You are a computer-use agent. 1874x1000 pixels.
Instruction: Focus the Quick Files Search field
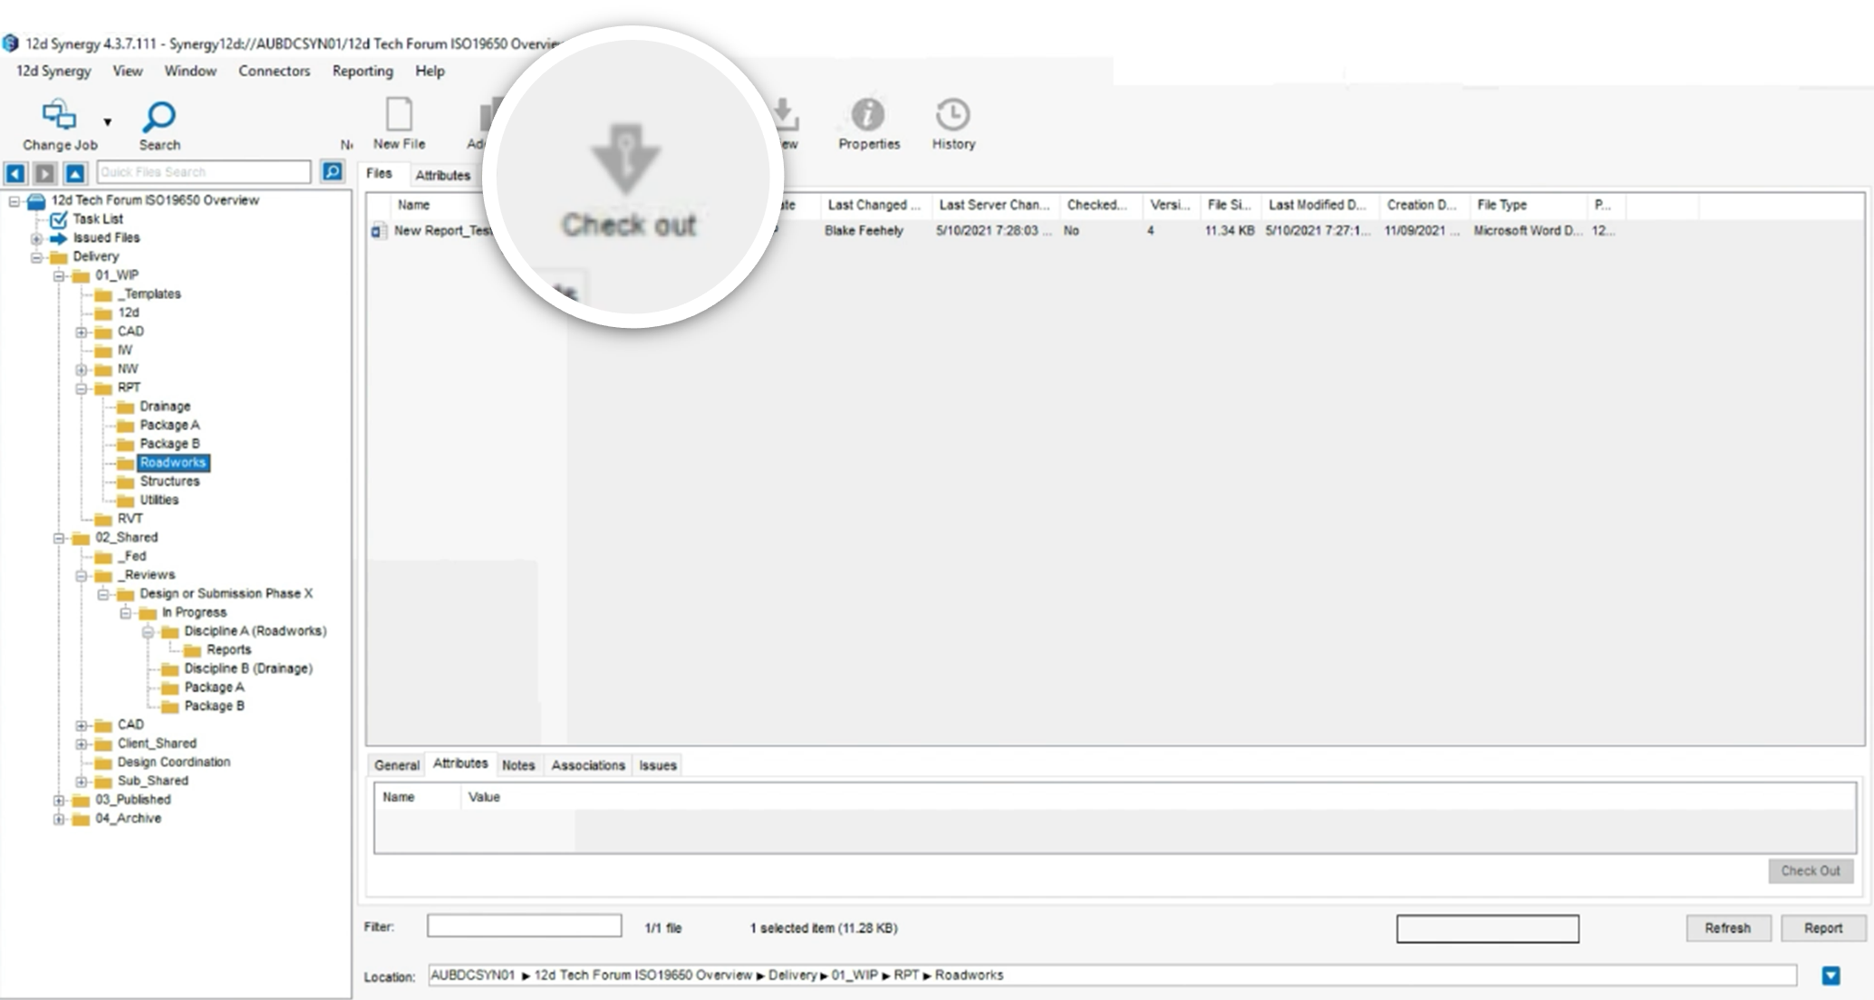(x=204, y=172)
